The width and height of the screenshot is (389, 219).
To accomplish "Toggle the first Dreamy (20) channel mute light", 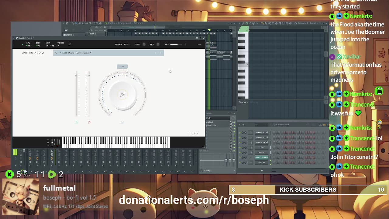I will 240,133.
